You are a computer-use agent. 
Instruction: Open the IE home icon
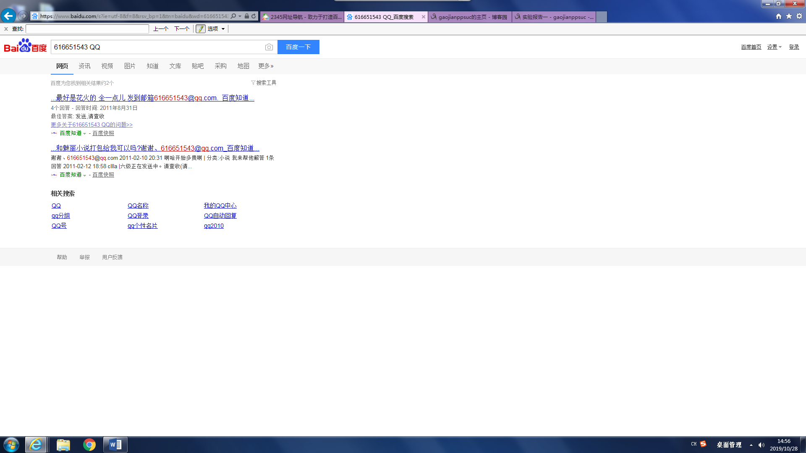coord(779,16)
